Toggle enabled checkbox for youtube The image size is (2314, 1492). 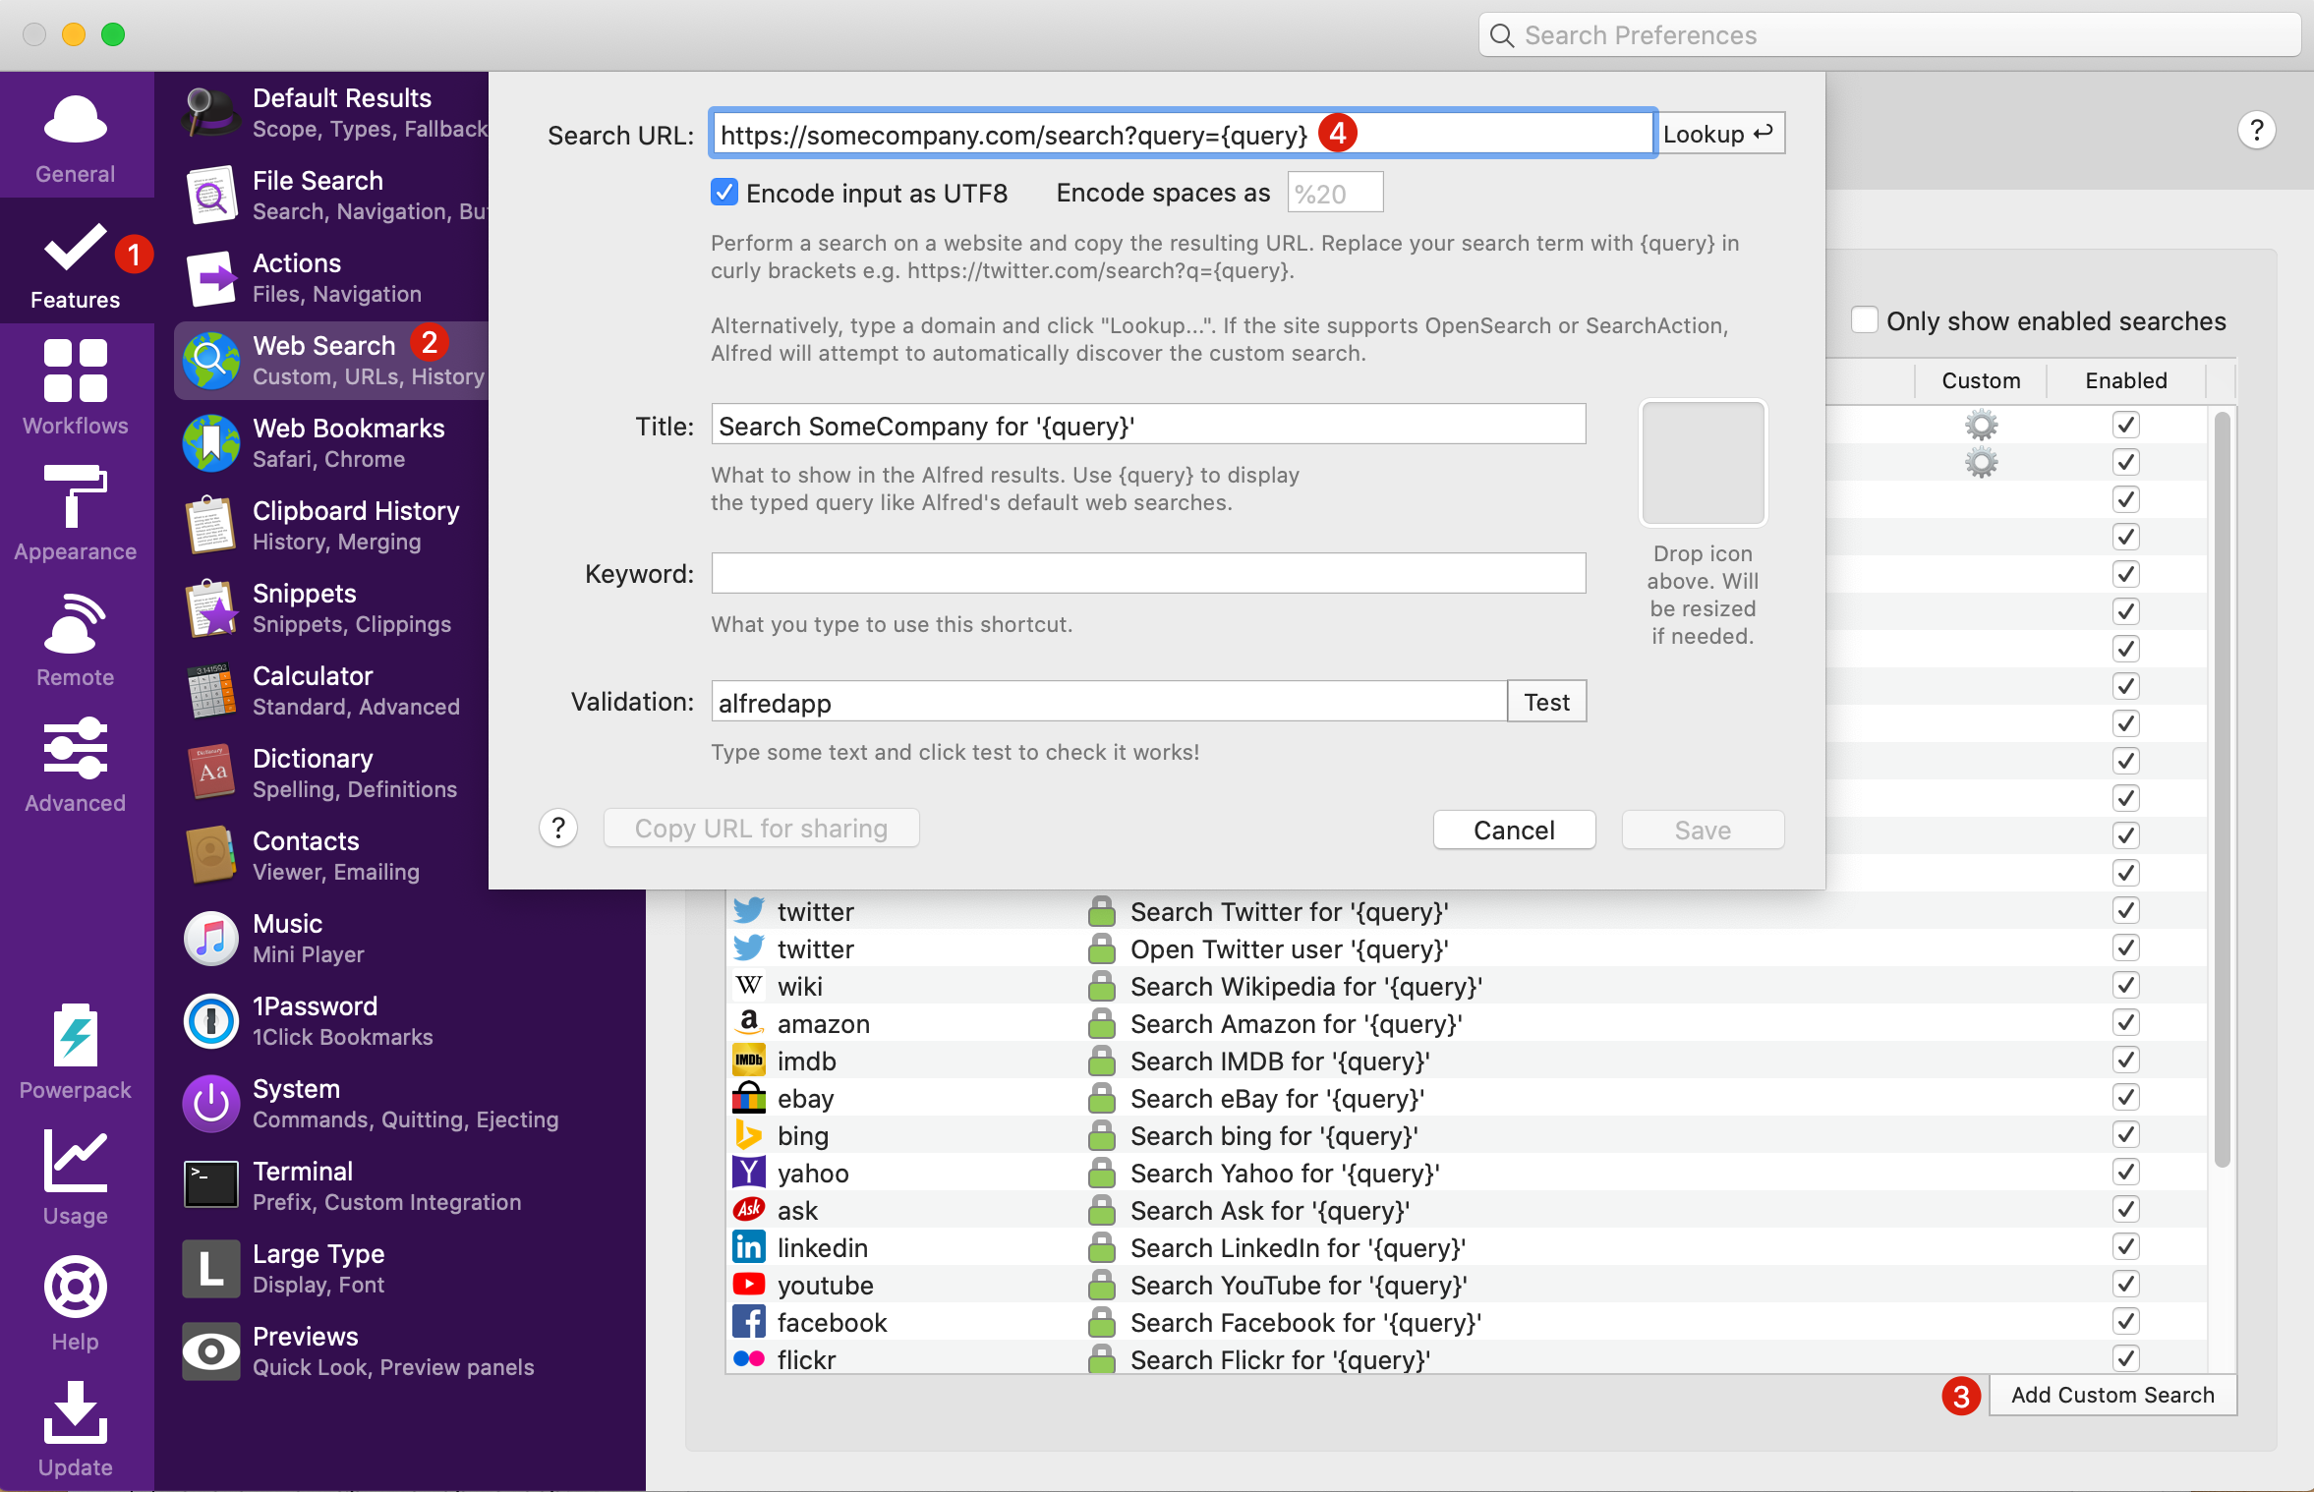pyautogui.click(x=2125, y=1284)
